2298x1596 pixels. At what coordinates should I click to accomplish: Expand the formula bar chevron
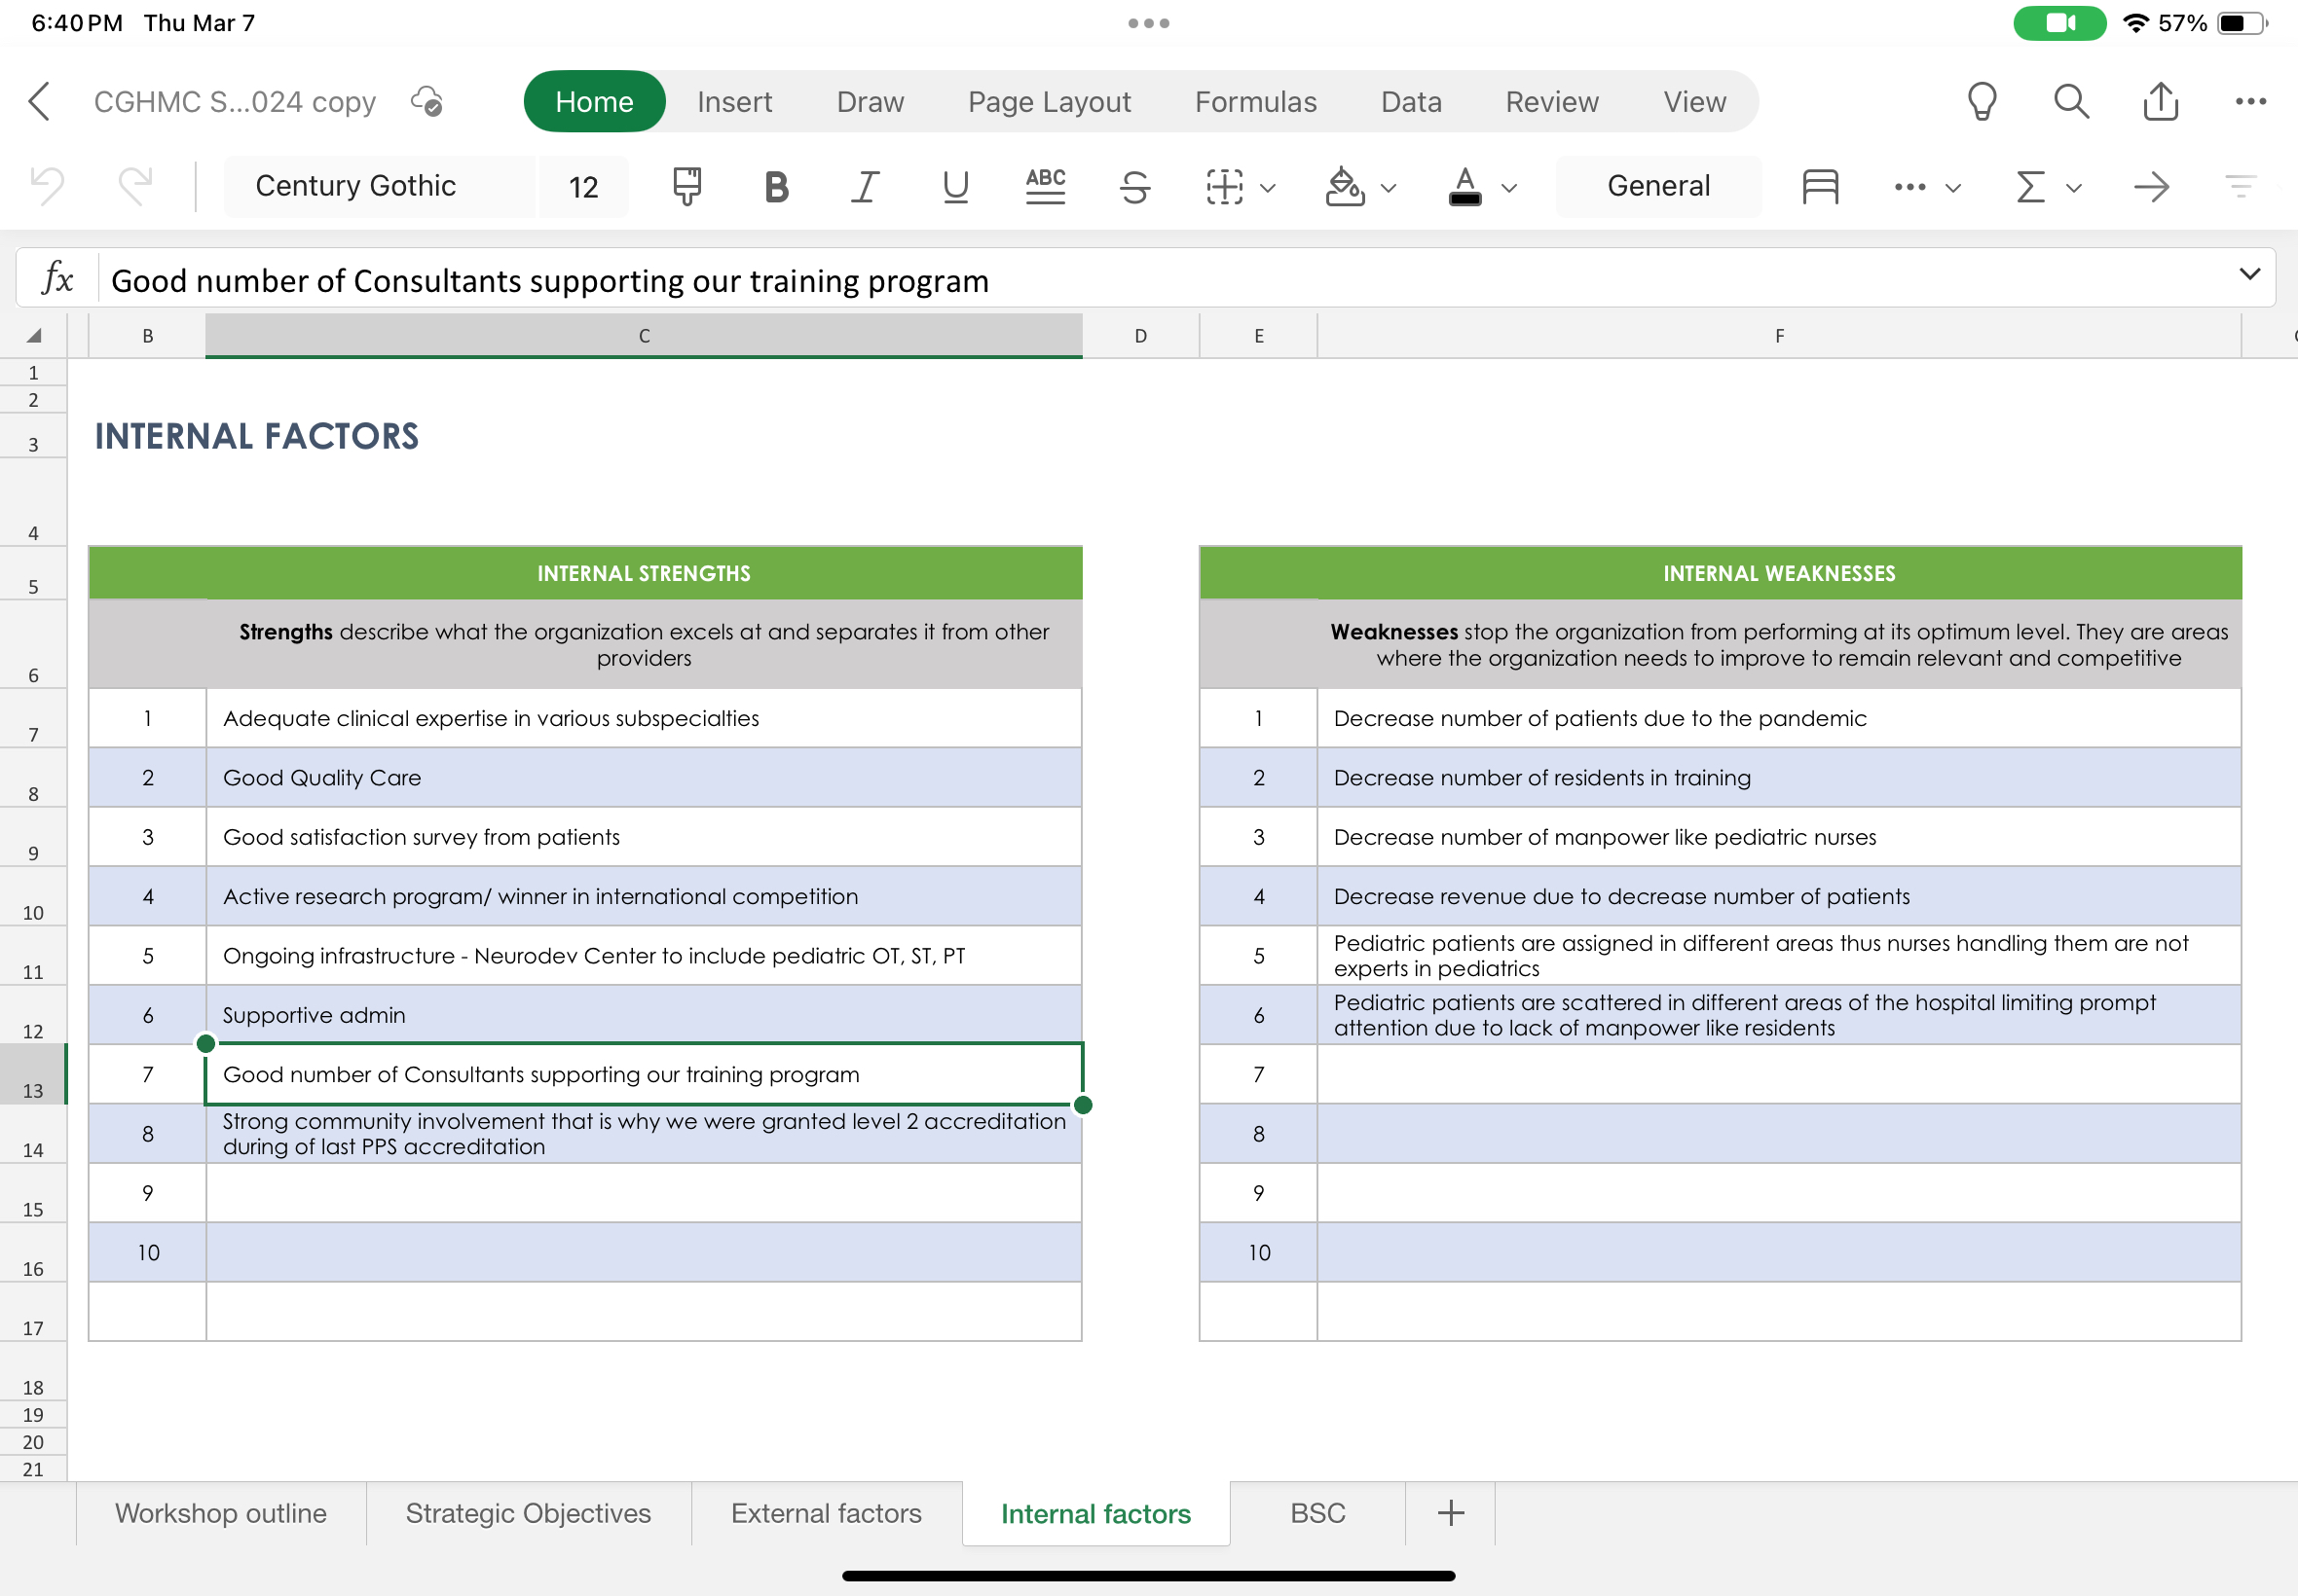click(x=2249, y=275)
